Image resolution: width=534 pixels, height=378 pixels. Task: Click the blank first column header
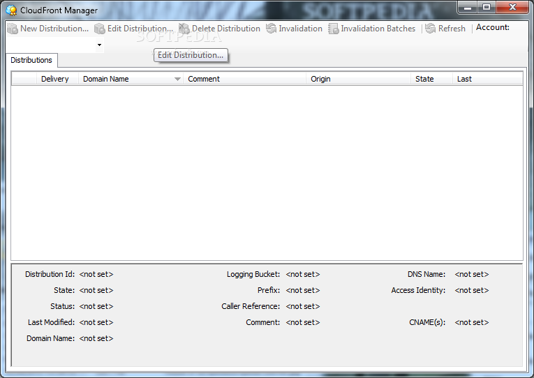pyautogui.click(x=24, y=79)
